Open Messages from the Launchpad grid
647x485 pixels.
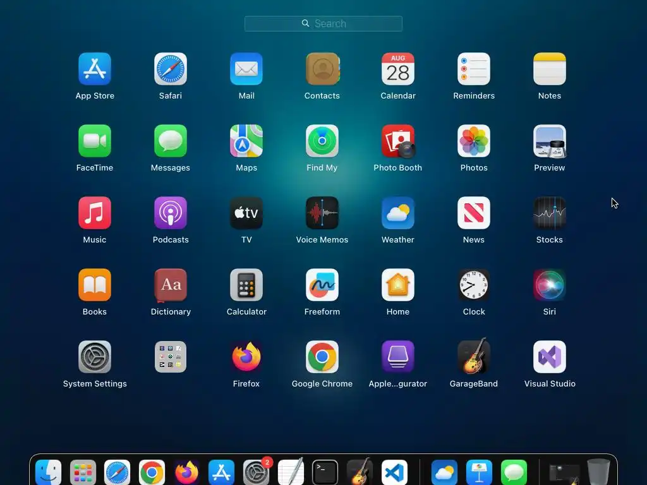pyautogui.click(x=171, y=141)
